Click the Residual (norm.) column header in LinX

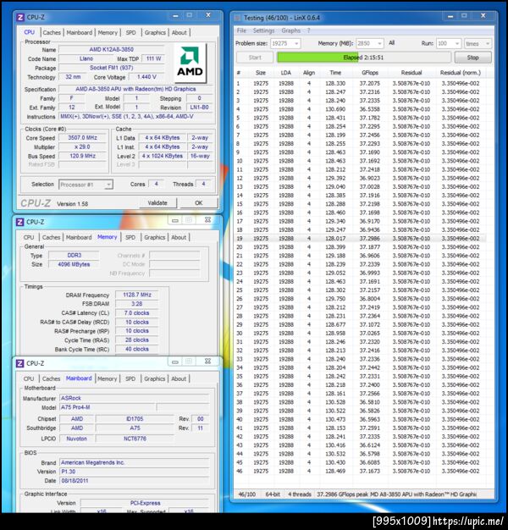(x=460, y=73)
